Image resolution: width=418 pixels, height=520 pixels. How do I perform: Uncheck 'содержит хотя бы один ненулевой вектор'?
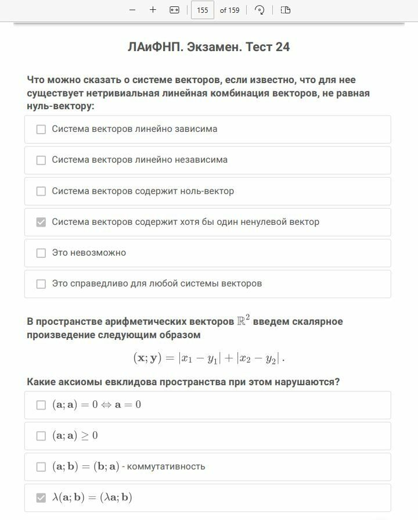click(41, 222)
